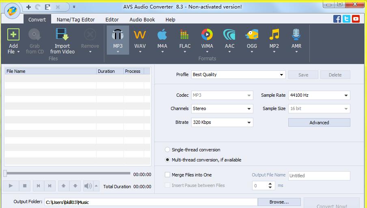Screen dimensions: 367x208
Task: Open the Audio Book tab
Action: point(142,19)
